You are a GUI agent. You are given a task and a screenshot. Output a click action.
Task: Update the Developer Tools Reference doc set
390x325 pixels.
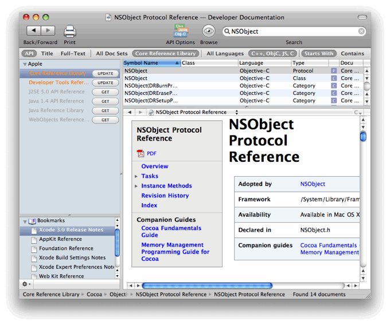coord(106,82)
